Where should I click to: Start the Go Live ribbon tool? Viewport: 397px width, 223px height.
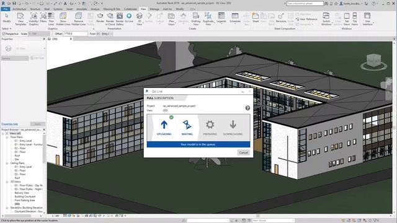(x=129, y=18)
